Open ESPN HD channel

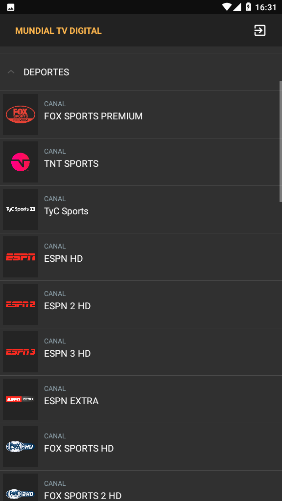tap(141, 257)
